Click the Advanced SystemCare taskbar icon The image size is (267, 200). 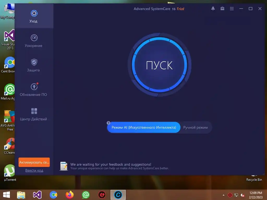click(x=118, y=195)
